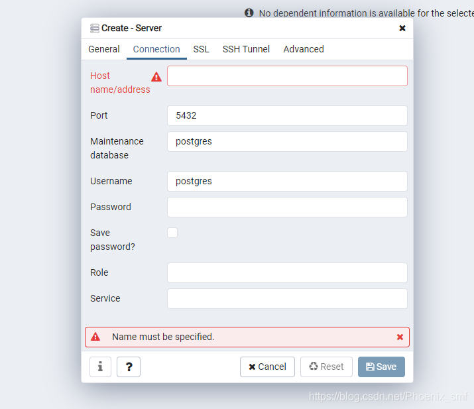Click the warning icon in the error banner
Image resolution: width=474 pixels, height=409 pixels.
click(x=95, y=337)
